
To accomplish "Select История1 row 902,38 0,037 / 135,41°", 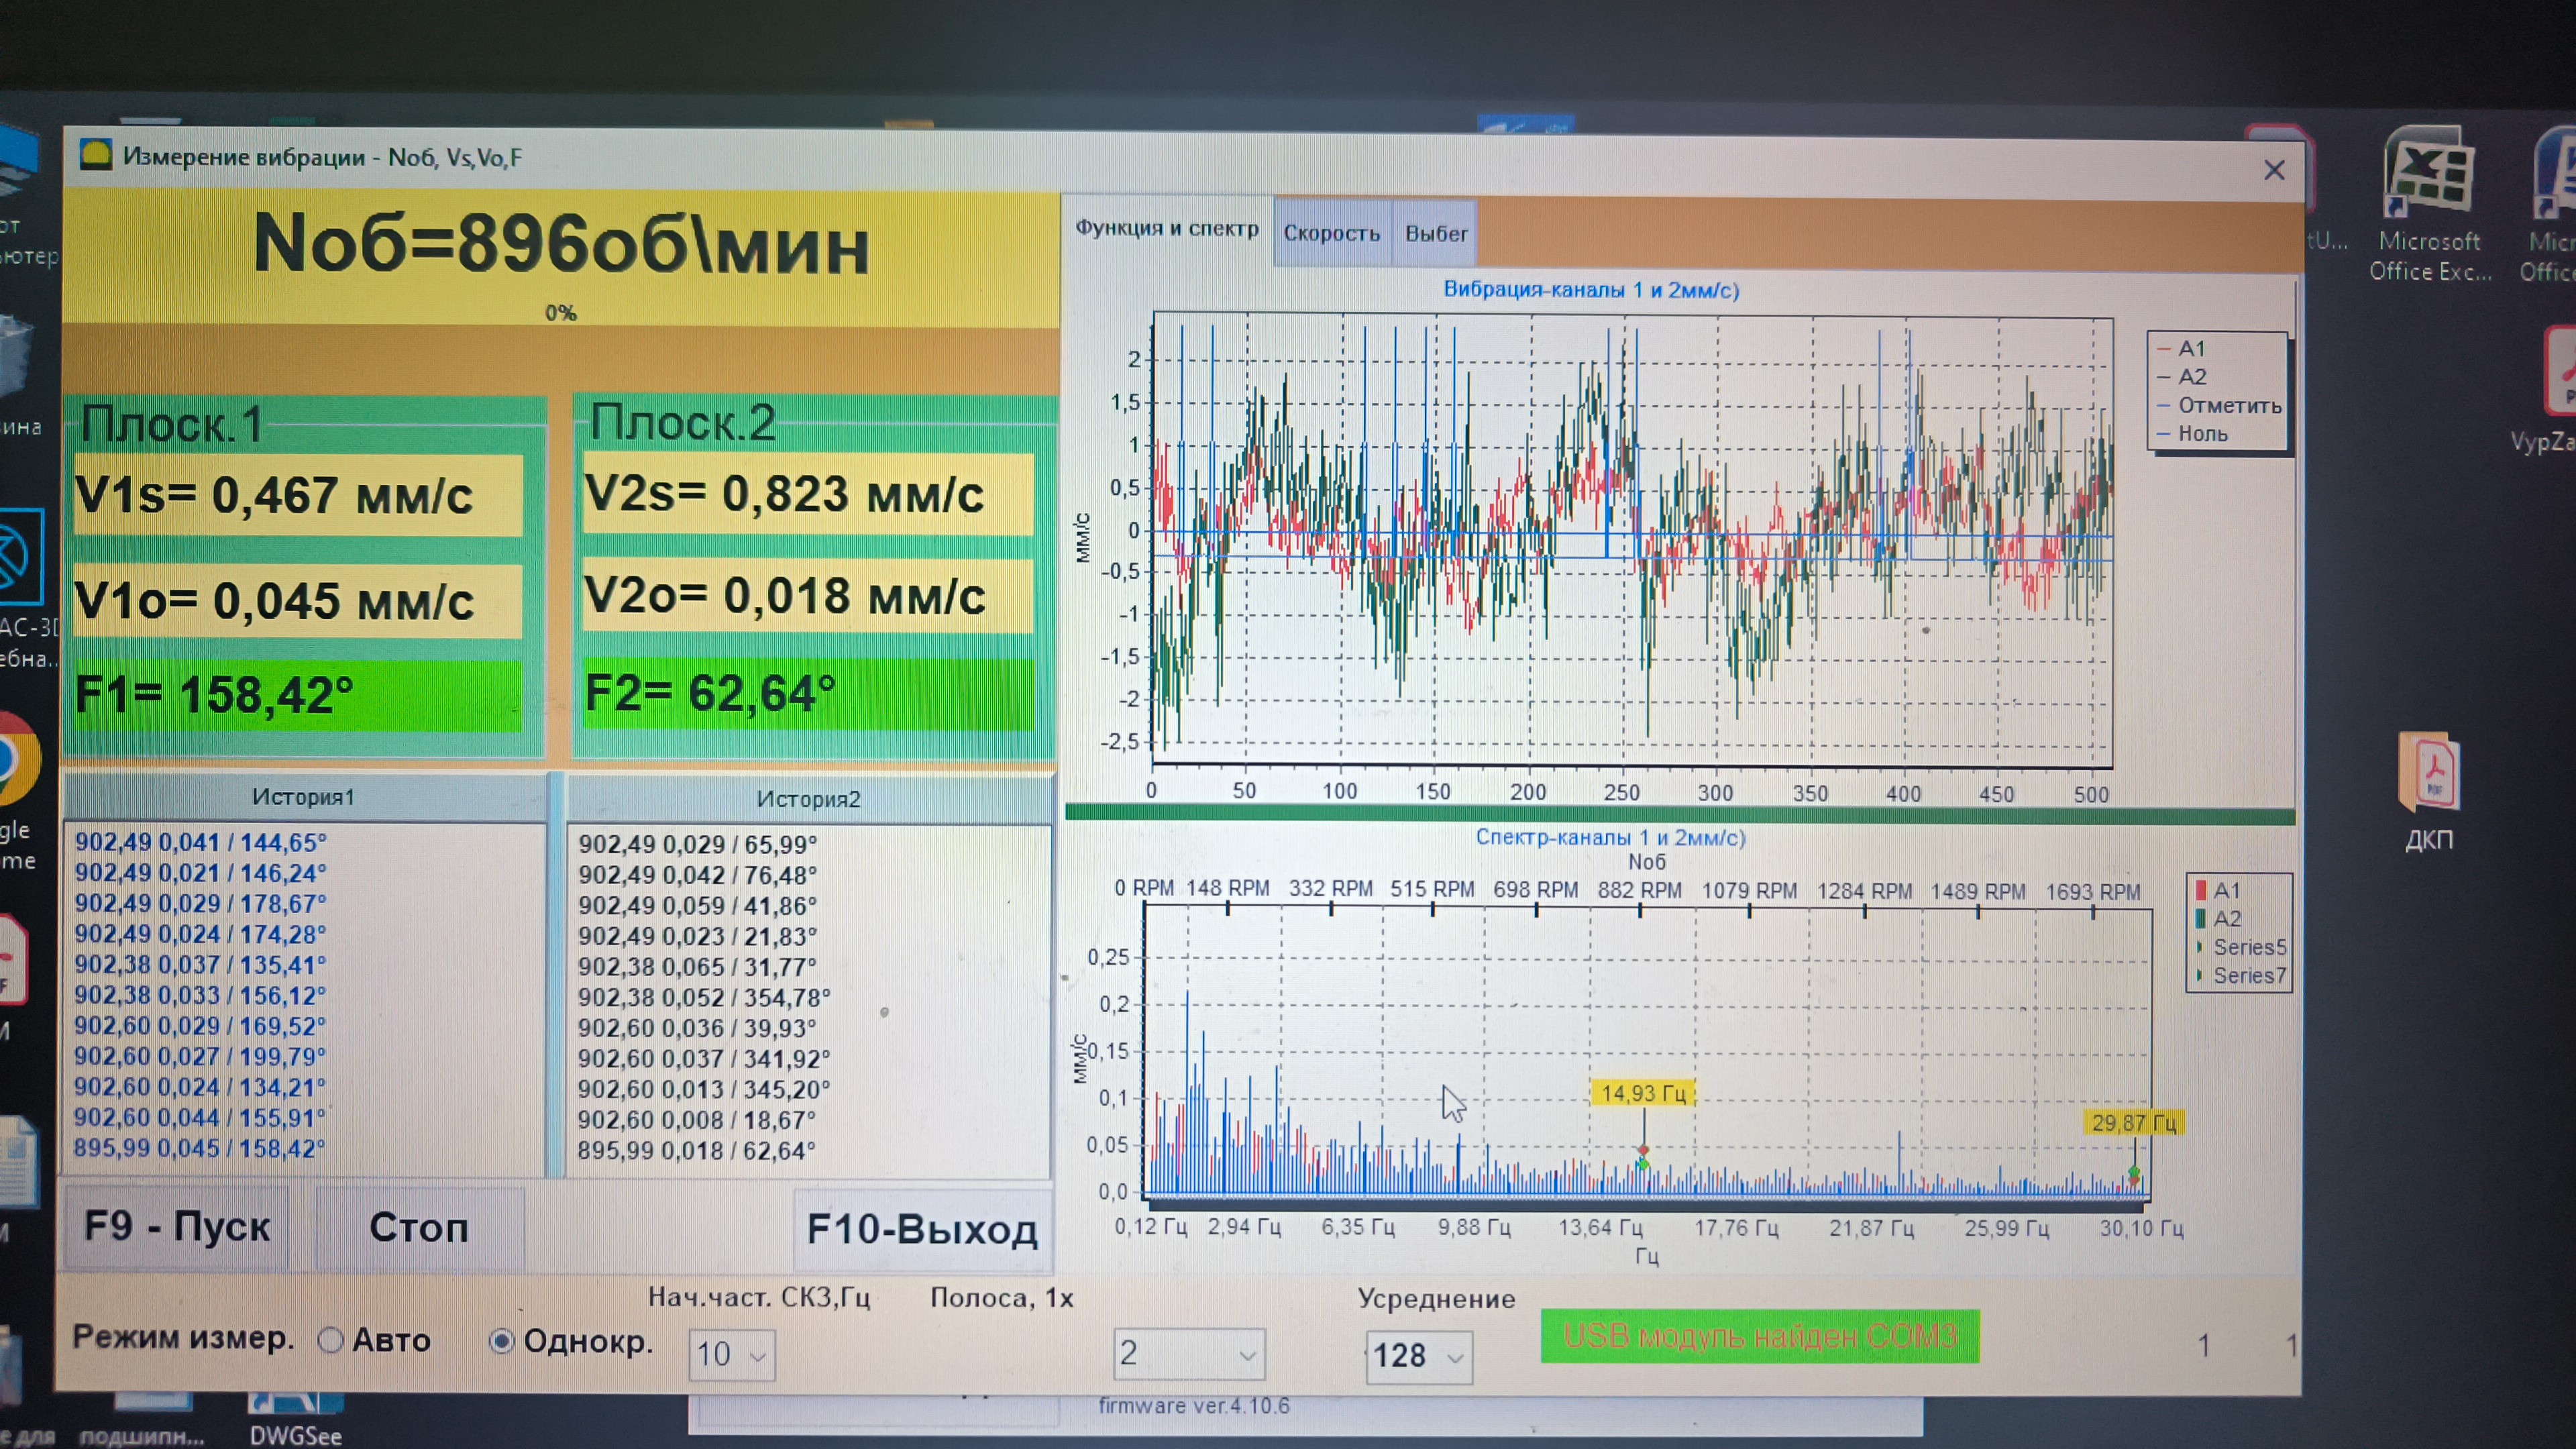I will 200,965.
